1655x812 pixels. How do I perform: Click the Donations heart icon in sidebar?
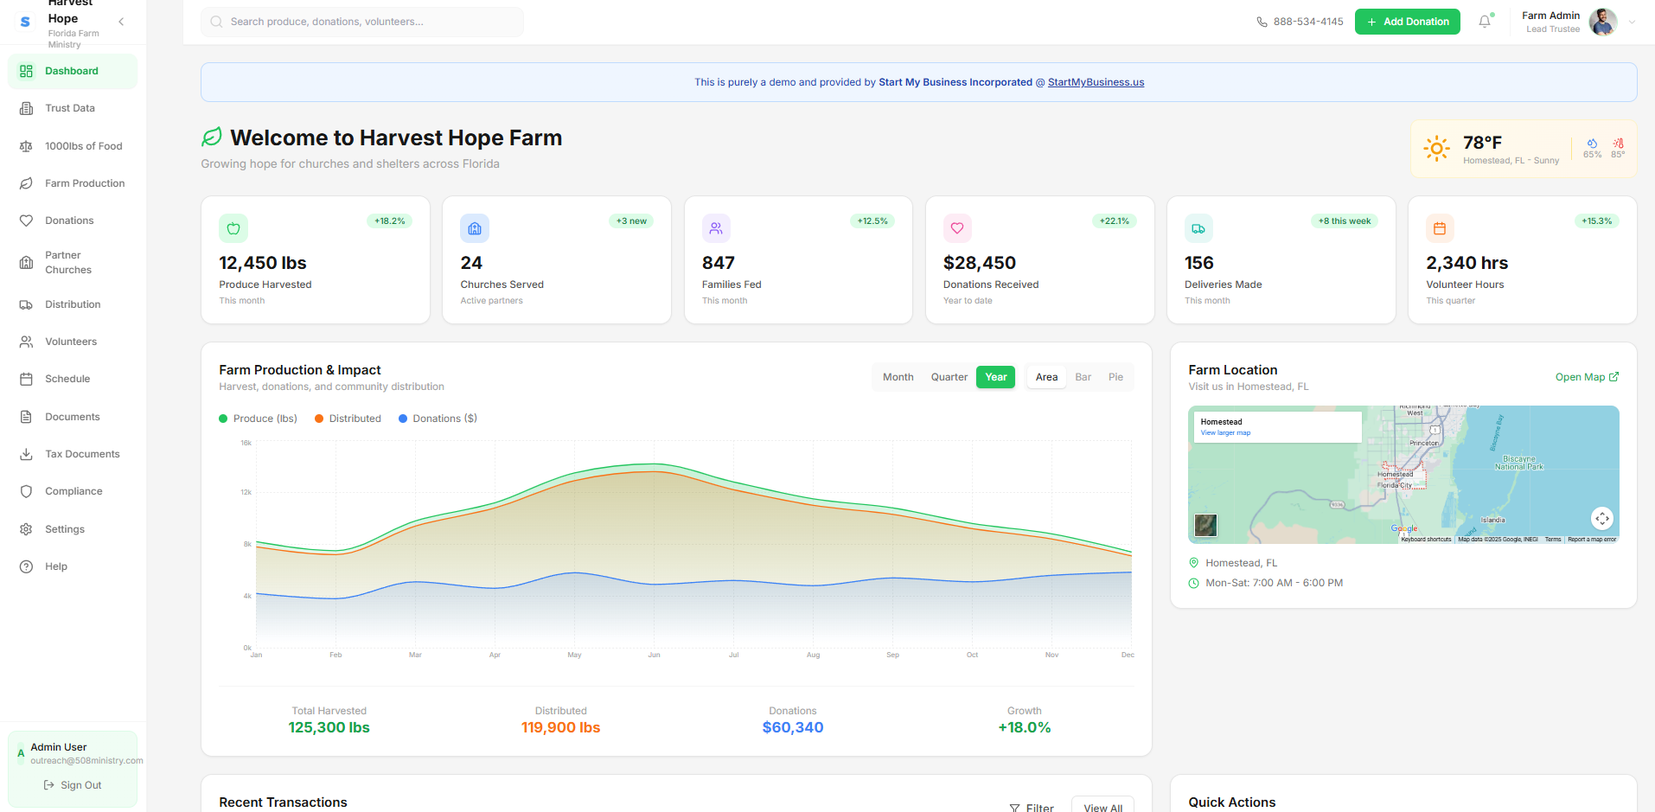tap(26, 221)
